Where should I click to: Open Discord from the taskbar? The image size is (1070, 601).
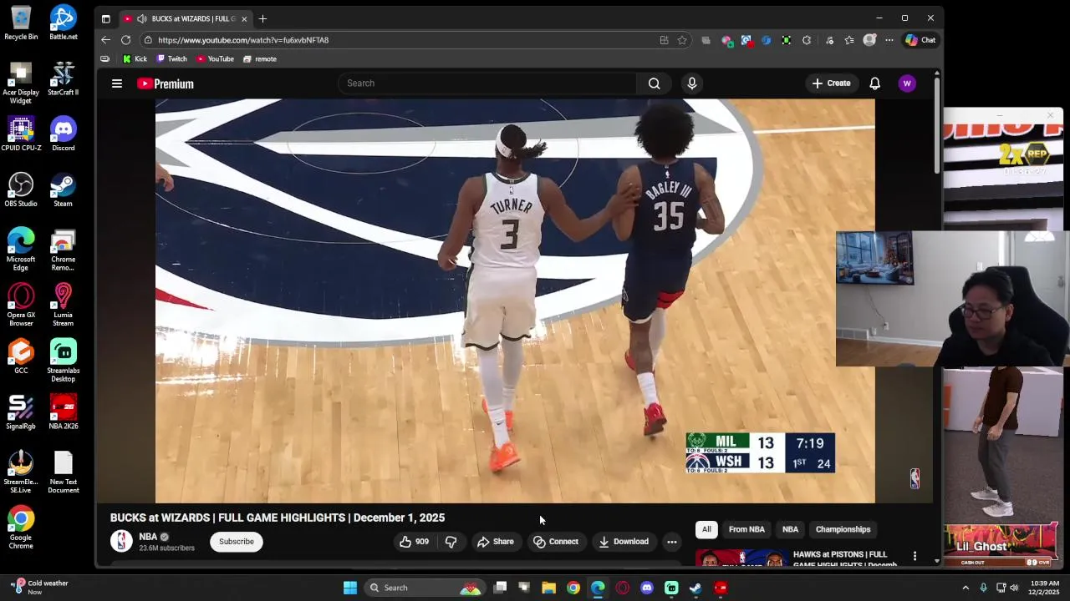point(647,588)
